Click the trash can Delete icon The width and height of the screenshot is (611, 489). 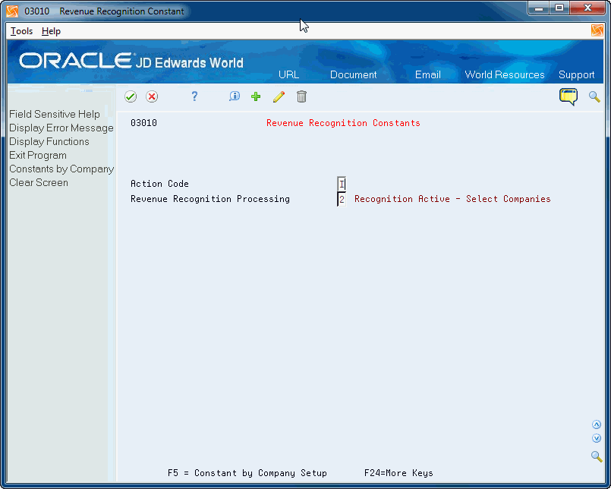[301, 96]
